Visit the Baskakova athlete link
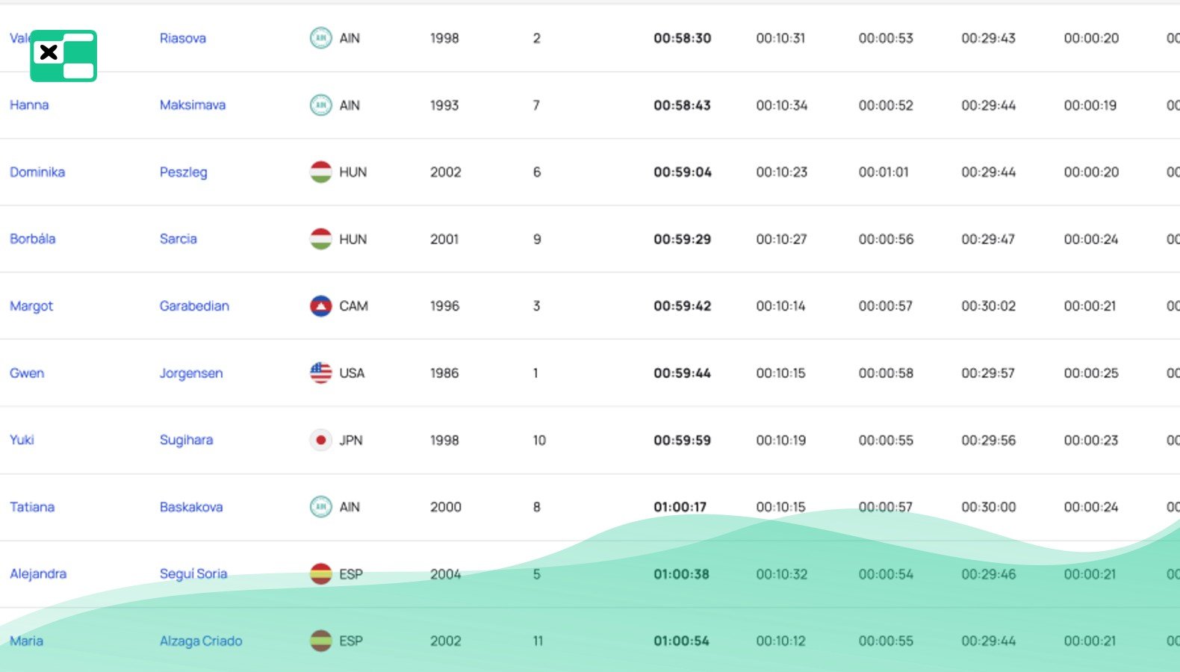The width and height of the screenshot is (1180, 672). 191,507
